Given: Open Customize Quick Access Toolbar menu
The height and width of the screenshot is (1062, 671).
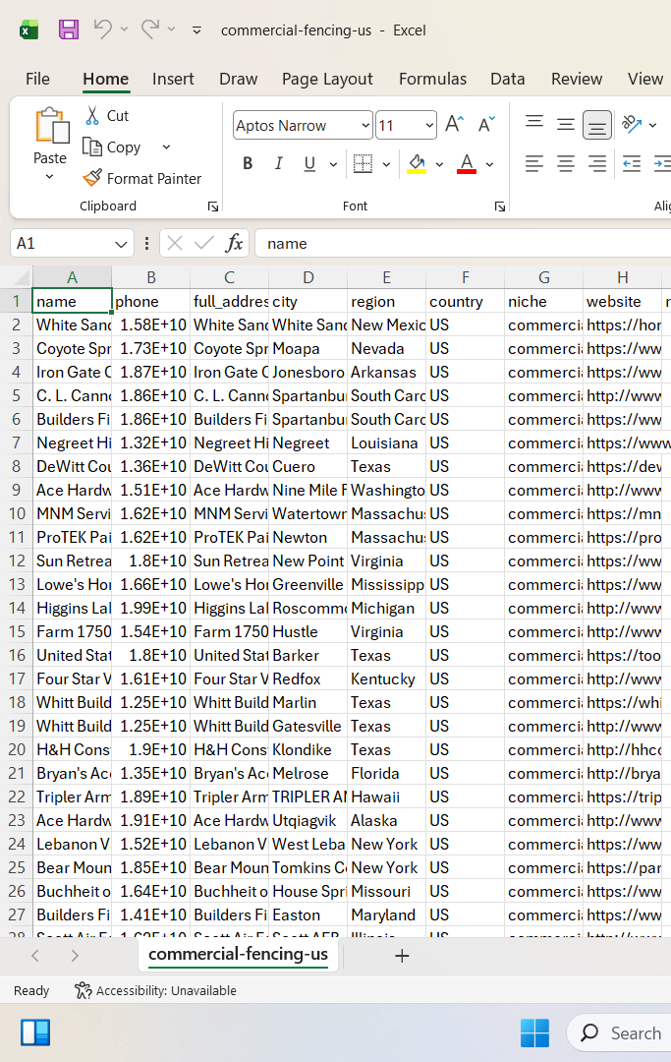Looking at the screenshot, I should click(196, 29).
